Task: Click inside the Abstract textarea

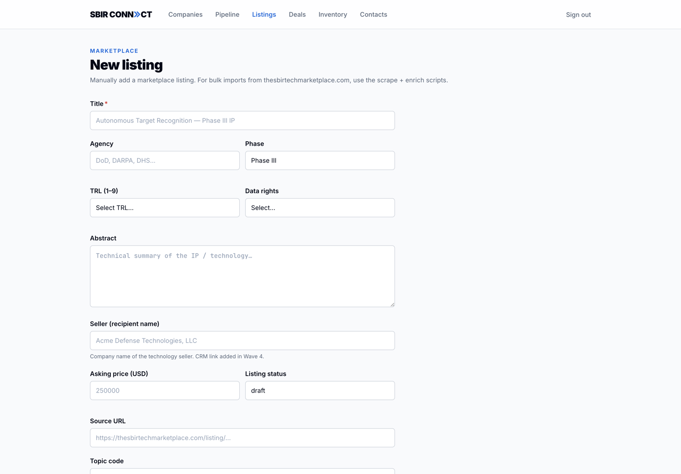Action: coord(242,276)
